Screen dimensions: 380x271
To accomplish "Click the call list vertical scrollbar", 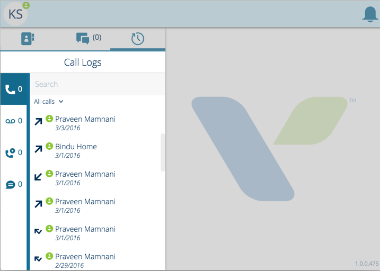I will click(x=163, y=152).
